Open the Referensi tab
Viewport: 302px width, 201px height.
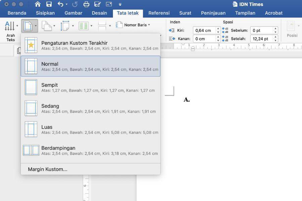pyautogui.click(x=159, y=13)
